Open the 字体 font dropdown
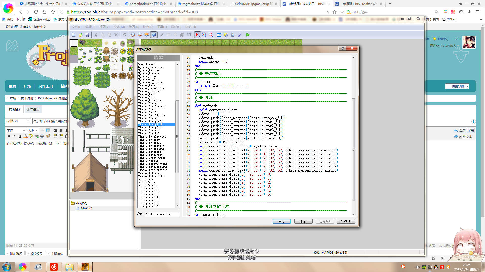 coord(16,130)
